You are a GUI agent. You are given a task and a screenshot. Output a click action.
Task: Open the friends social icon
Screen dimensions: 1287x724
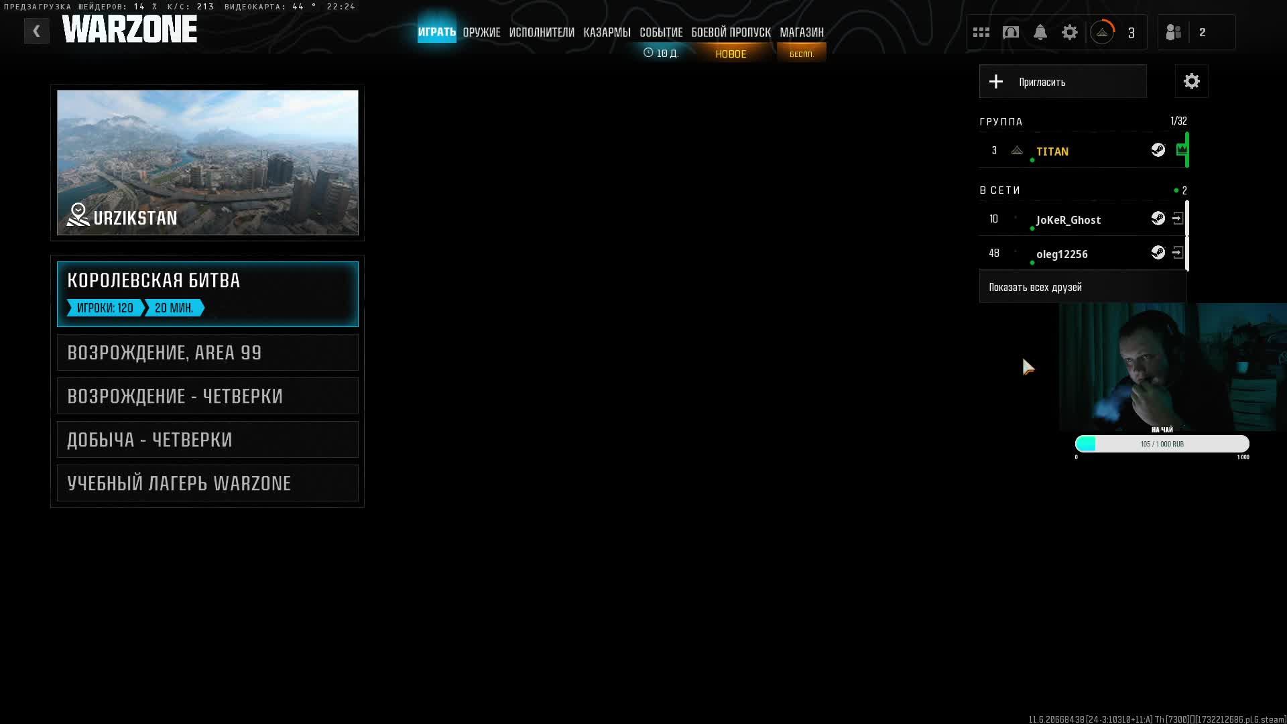(x=1173, y=32)
